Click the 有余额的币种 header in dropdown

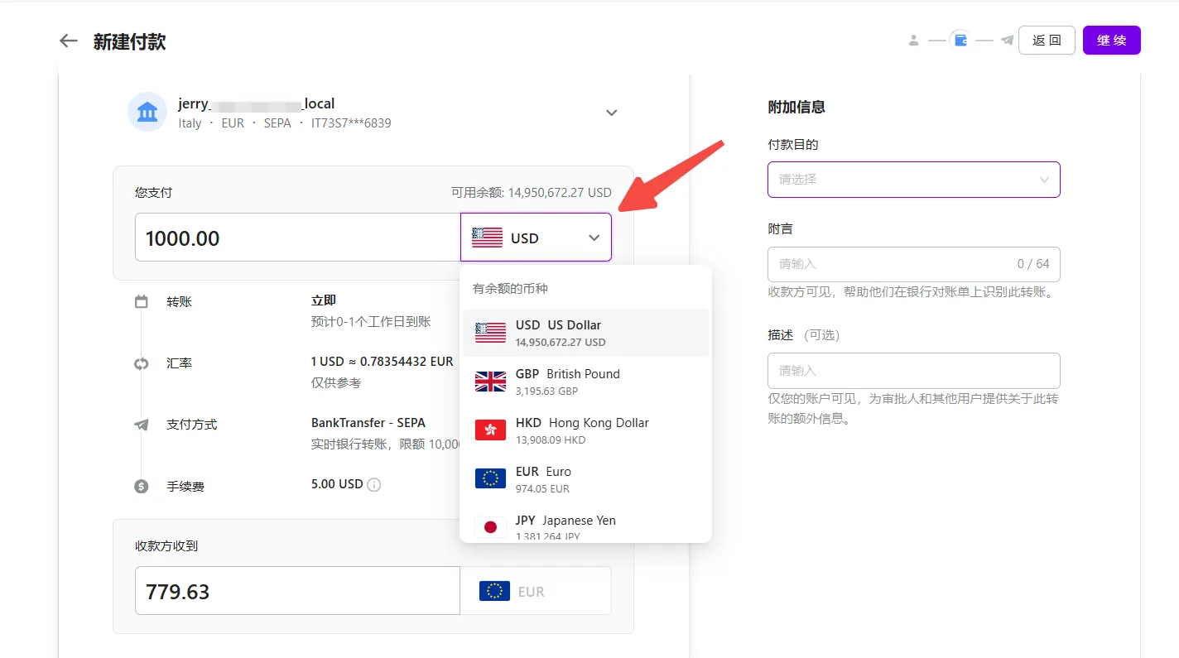click(x=510, y=289)
